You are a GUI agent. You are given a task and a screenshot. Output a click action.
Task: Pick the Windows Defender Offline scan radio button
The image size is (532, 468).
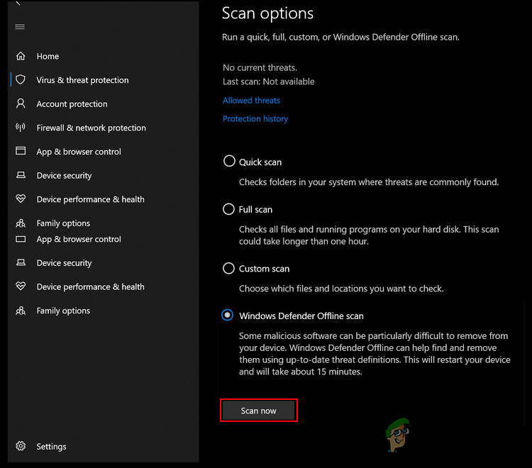tap(227, 315)
